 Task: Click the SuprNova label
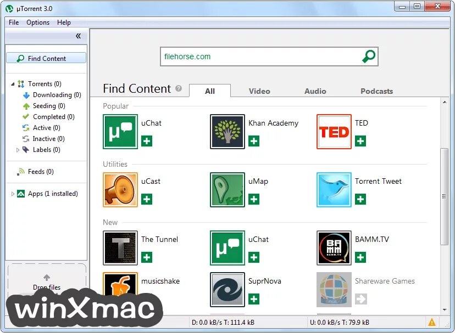tap(265, 281)
